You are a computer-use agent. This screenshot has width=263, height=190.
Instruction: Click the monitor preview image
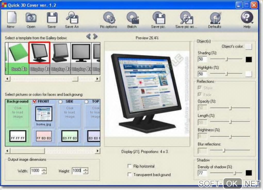pos(147,94)
